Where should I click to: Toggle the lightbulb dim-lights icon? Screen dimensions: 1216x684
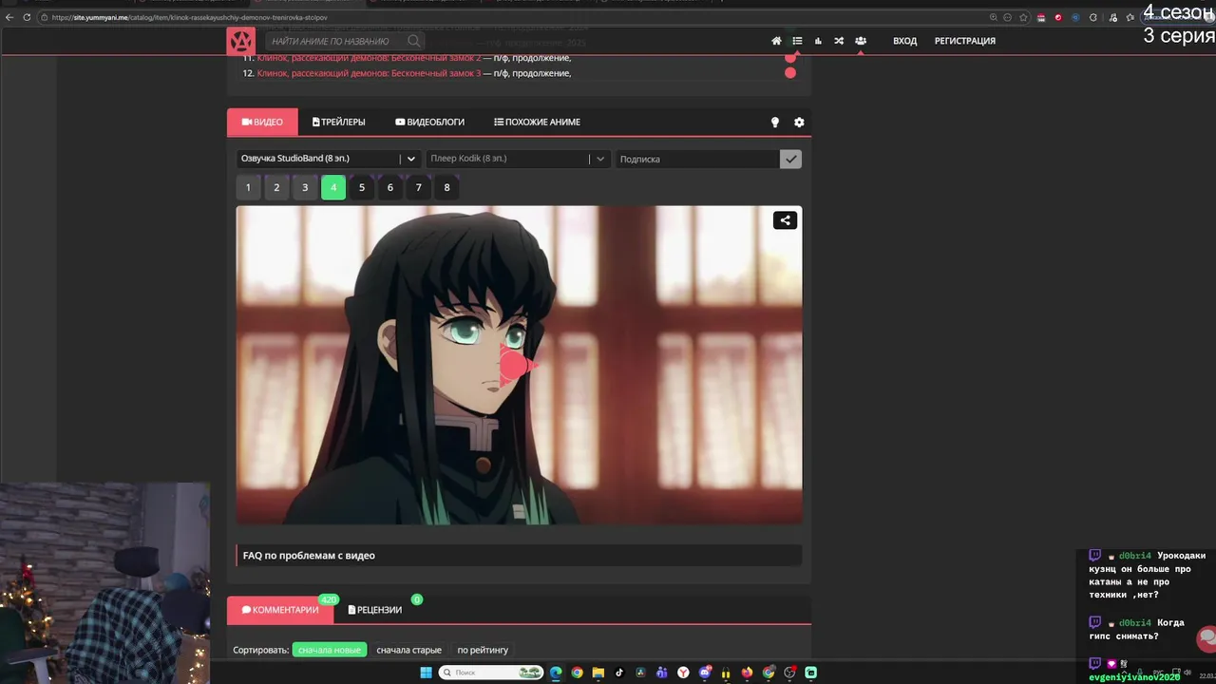tap(775, 123)
